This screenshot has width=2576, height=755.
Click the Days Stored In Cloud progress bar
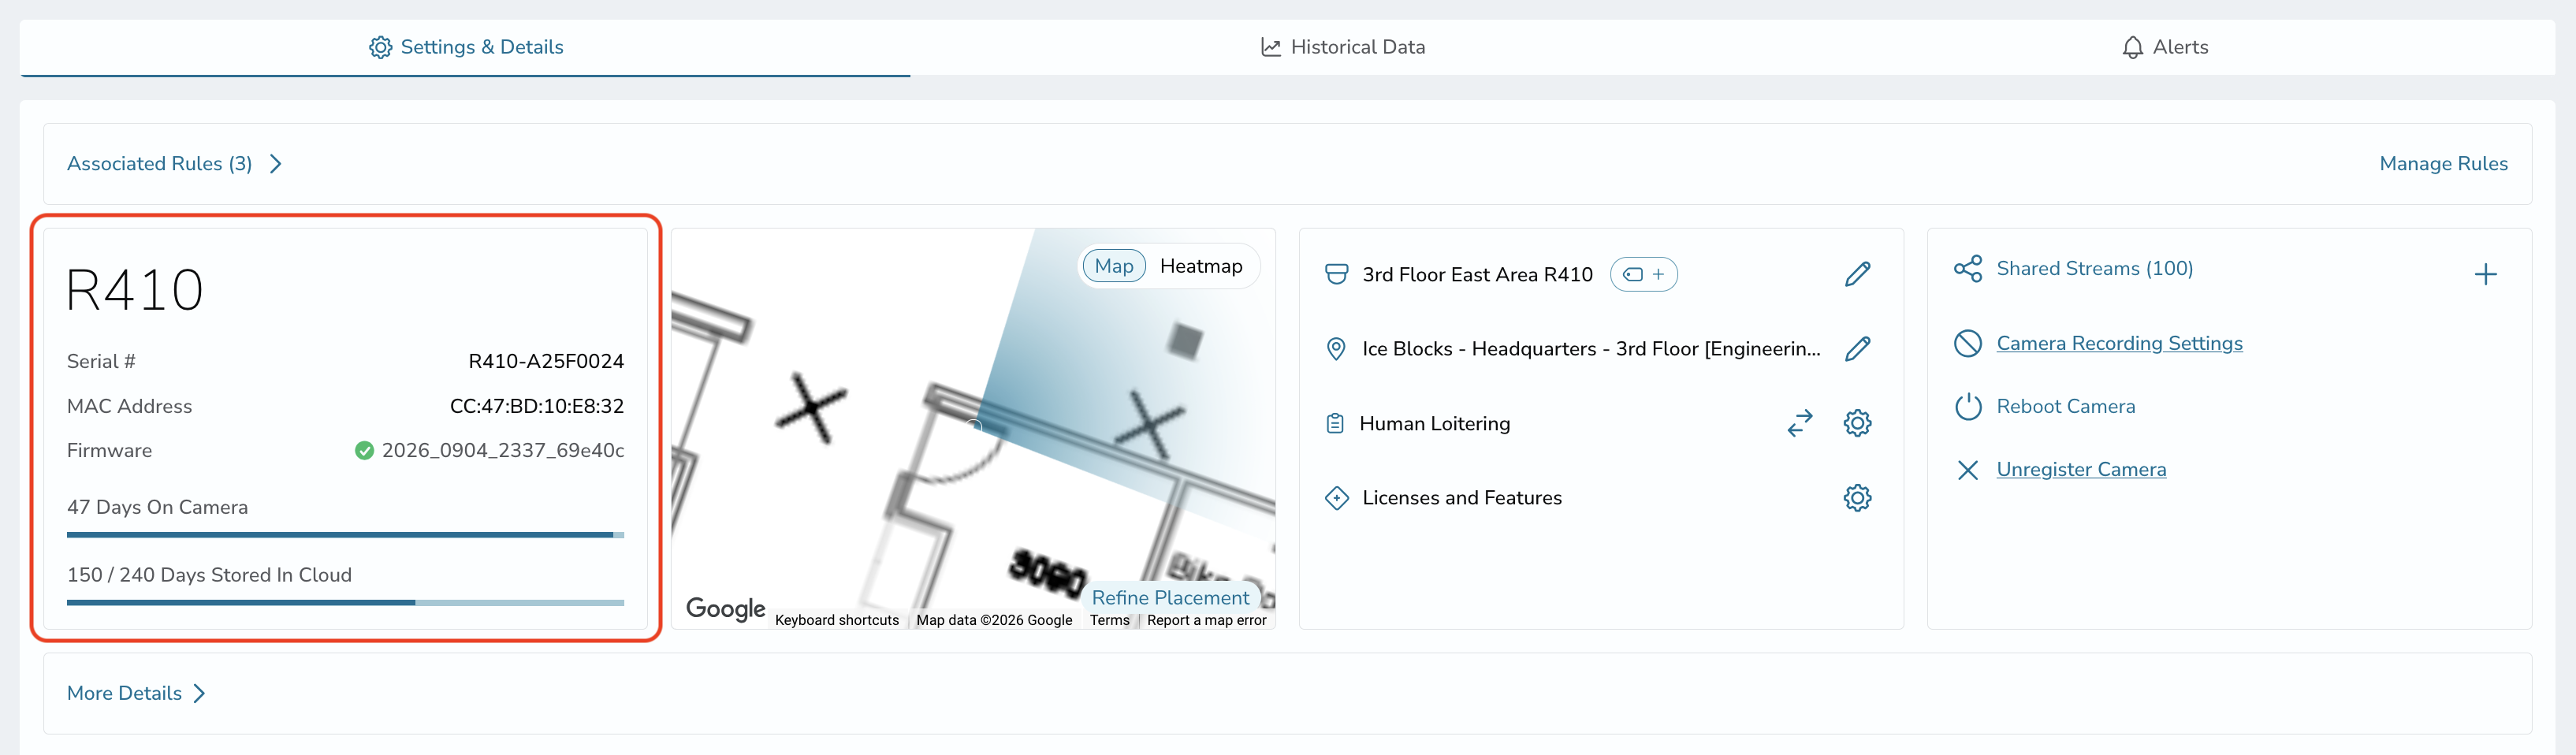click(345, 602)
